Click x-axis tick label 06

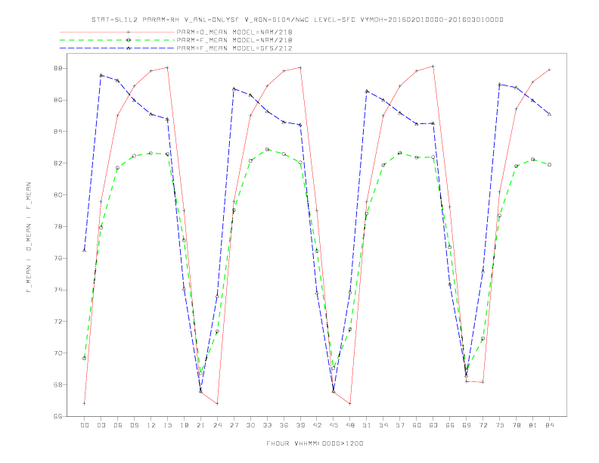(118, 425)
